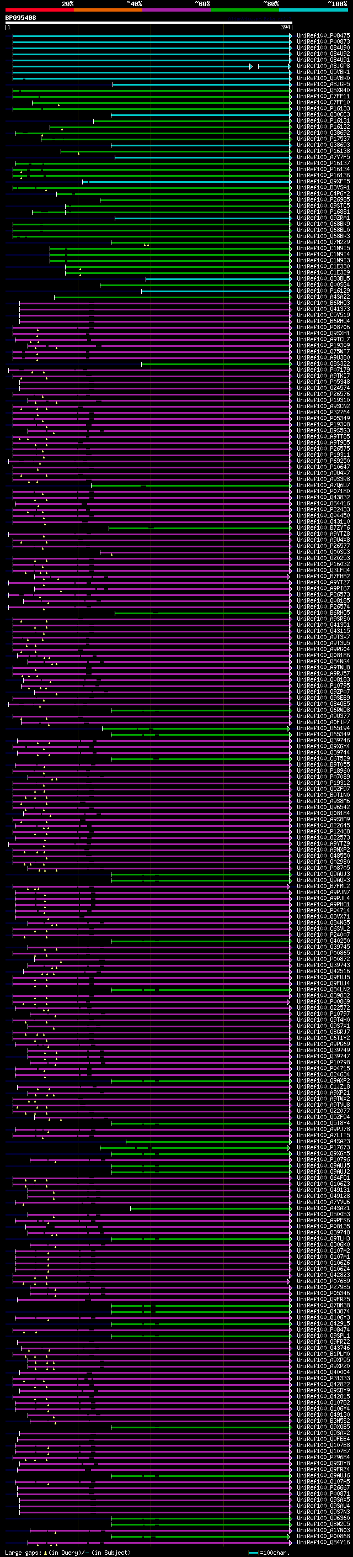
Task: Click the cyan alignment bar for UniRef100_Q84U92
Action: click(x=152, y=54)
